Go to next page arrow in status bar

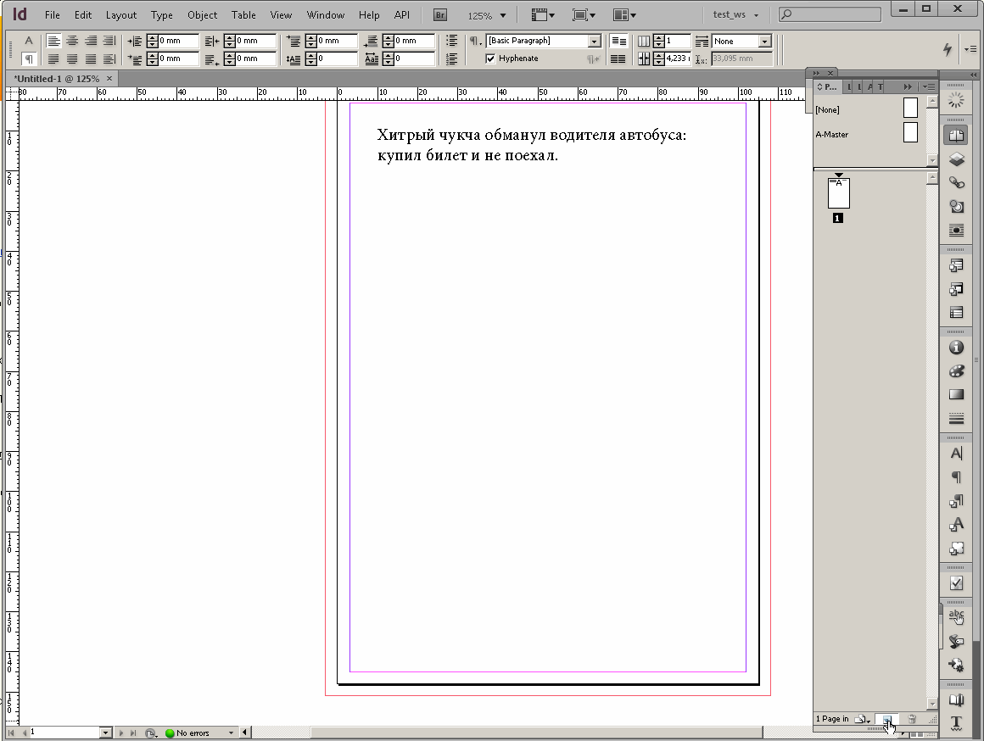[121, 733]
